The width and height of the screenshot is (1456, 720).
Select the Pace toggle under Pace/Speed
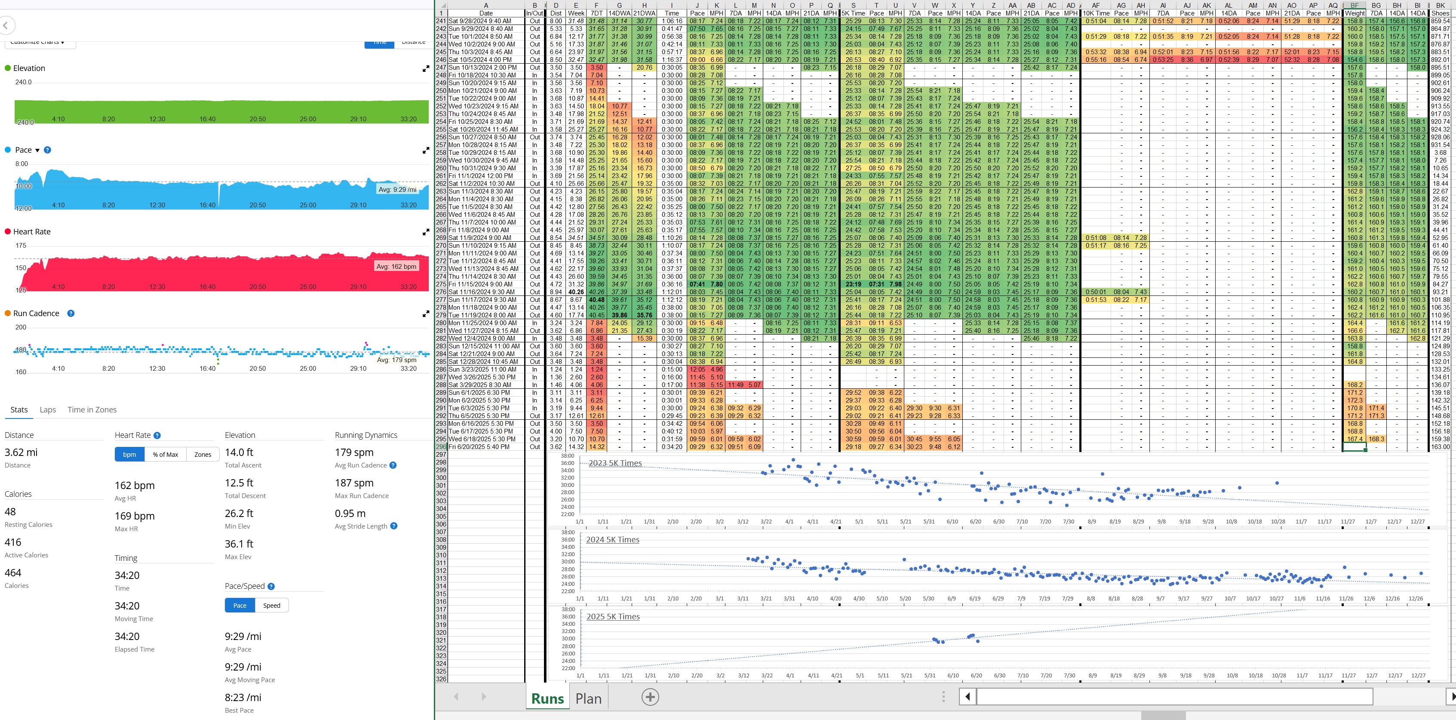pos(240,605)
